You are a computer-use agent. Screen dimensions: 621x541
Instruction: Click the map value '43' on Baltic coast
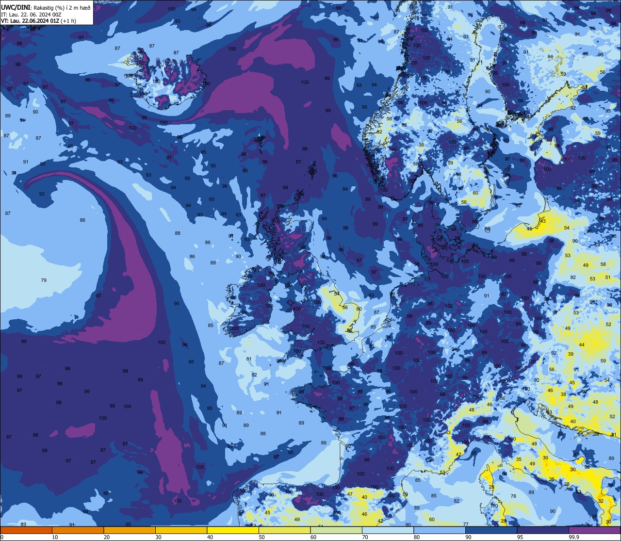coord(543,221)
